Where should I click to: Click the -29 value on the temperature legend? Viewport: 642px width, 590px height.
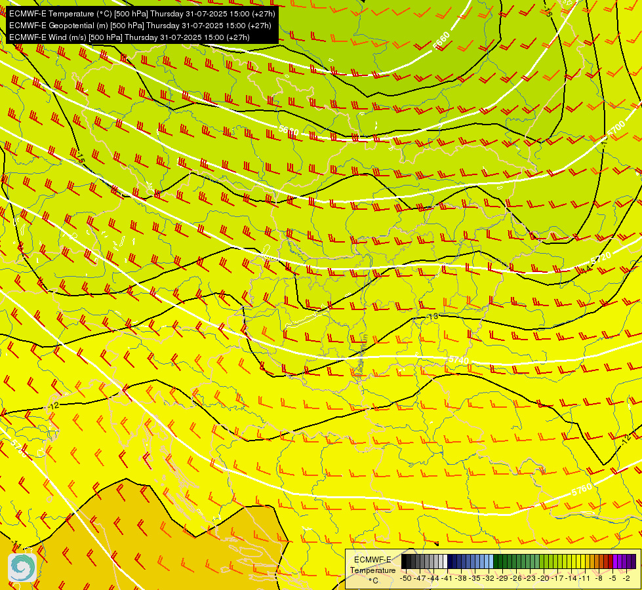coord(502,579)
